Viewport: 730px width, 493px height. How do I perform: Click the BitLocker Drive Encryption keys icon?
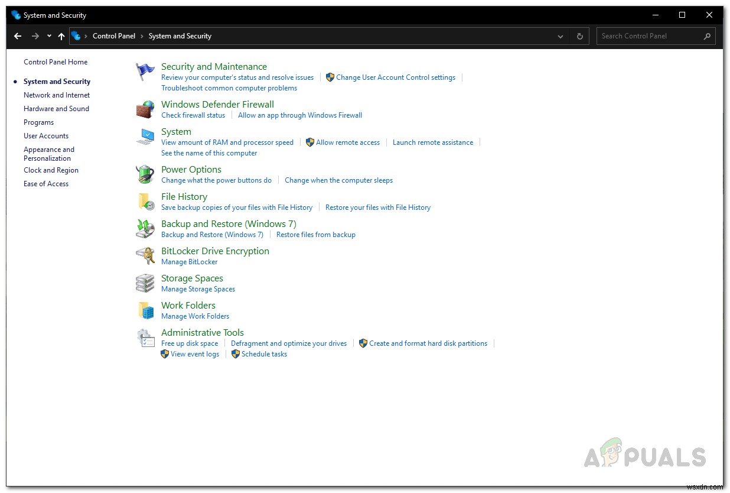[145, 256]
